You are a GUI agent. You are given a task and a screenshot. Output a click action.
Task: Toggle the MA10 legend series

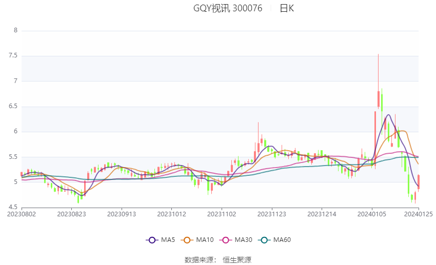click(x=197, y=240)
